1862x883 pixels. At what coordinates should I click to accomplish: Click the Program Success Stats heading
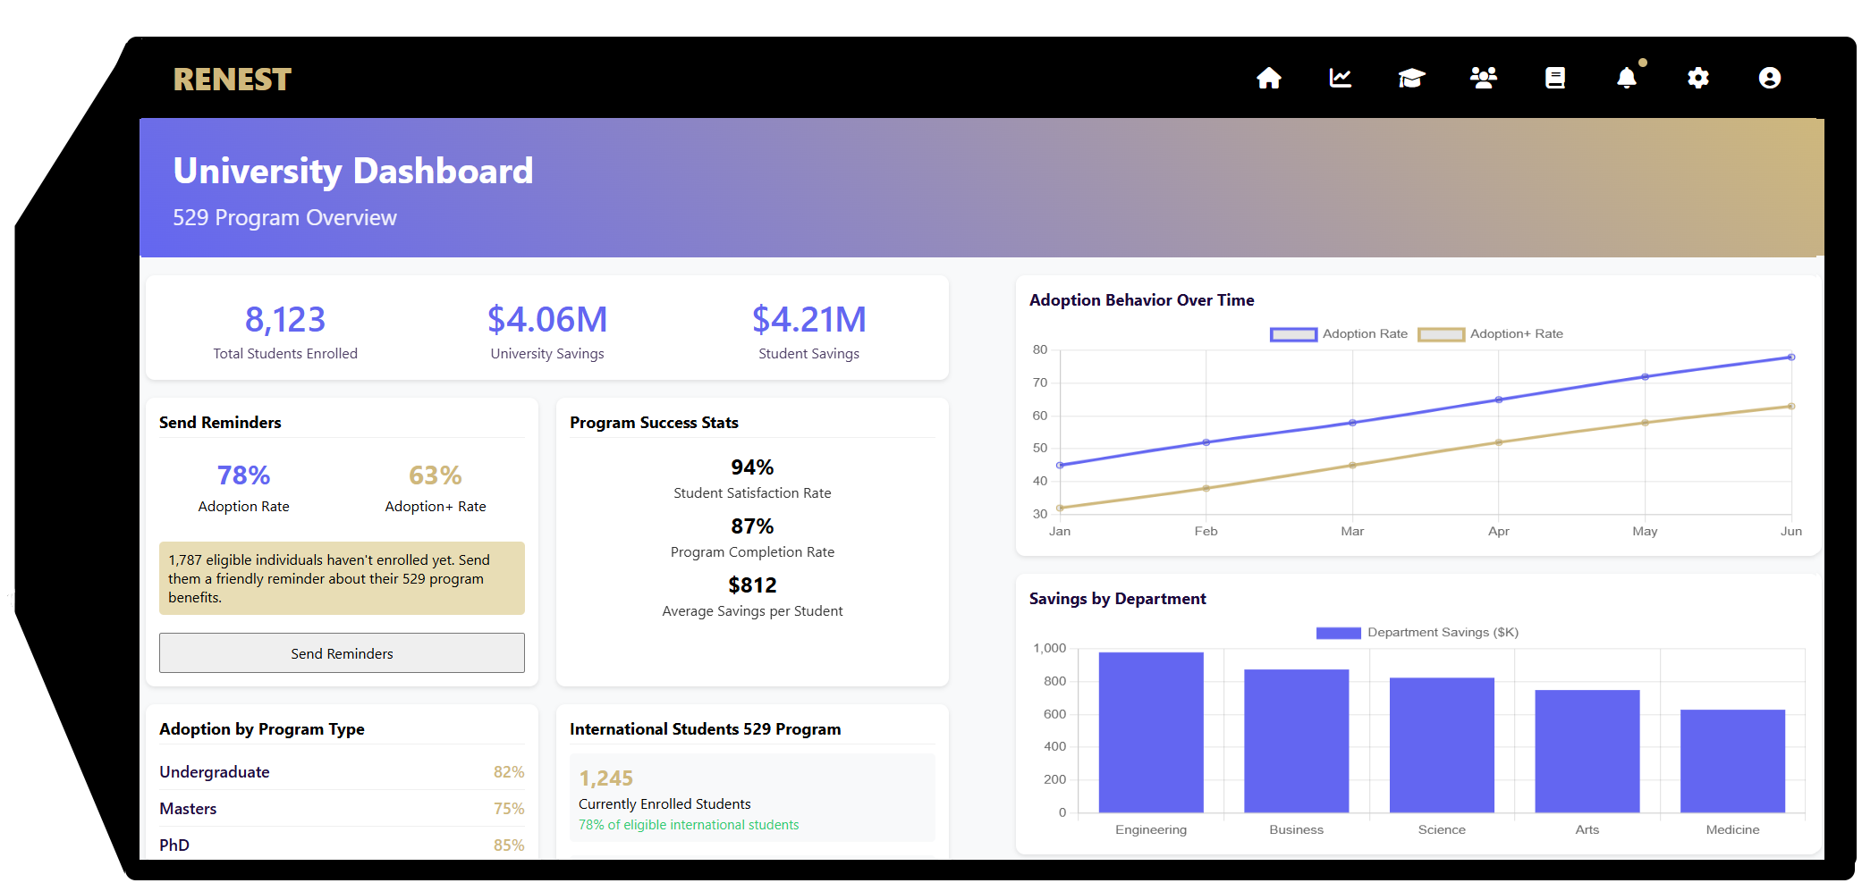click(x=654, y=423)
